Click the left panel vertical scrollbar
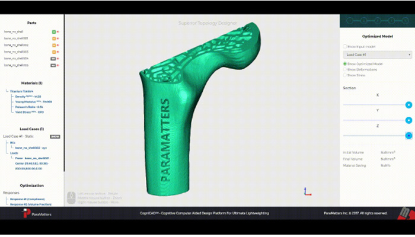Screen dimensions: 415x237 64,92
